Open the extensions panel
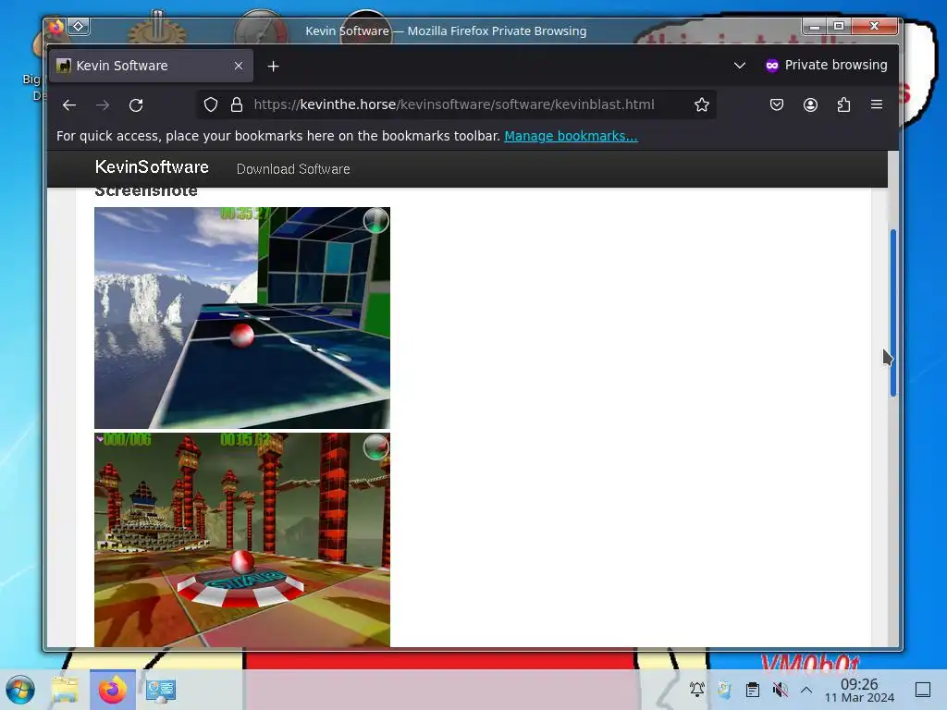 pyautogui.click(x=843, y=104)
